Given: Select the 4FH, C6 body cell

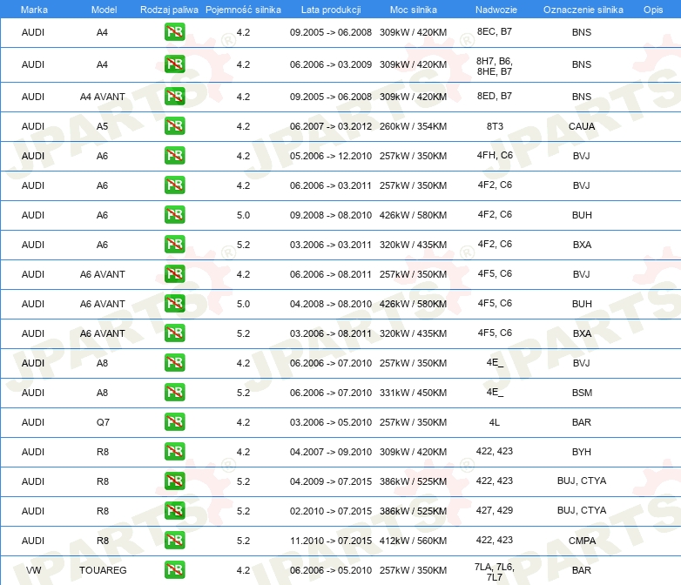Looking at the screenshot, I should [x=495, y=155].
